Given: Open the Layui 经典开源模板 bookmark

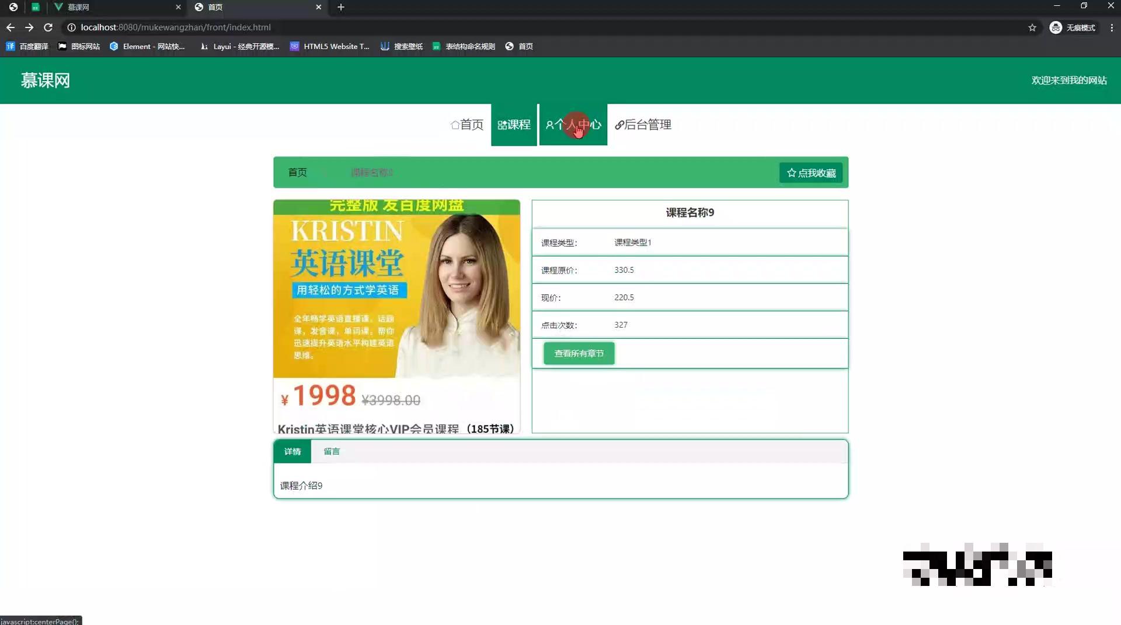Looking at the screenshot, I should (x=239, y=47).
